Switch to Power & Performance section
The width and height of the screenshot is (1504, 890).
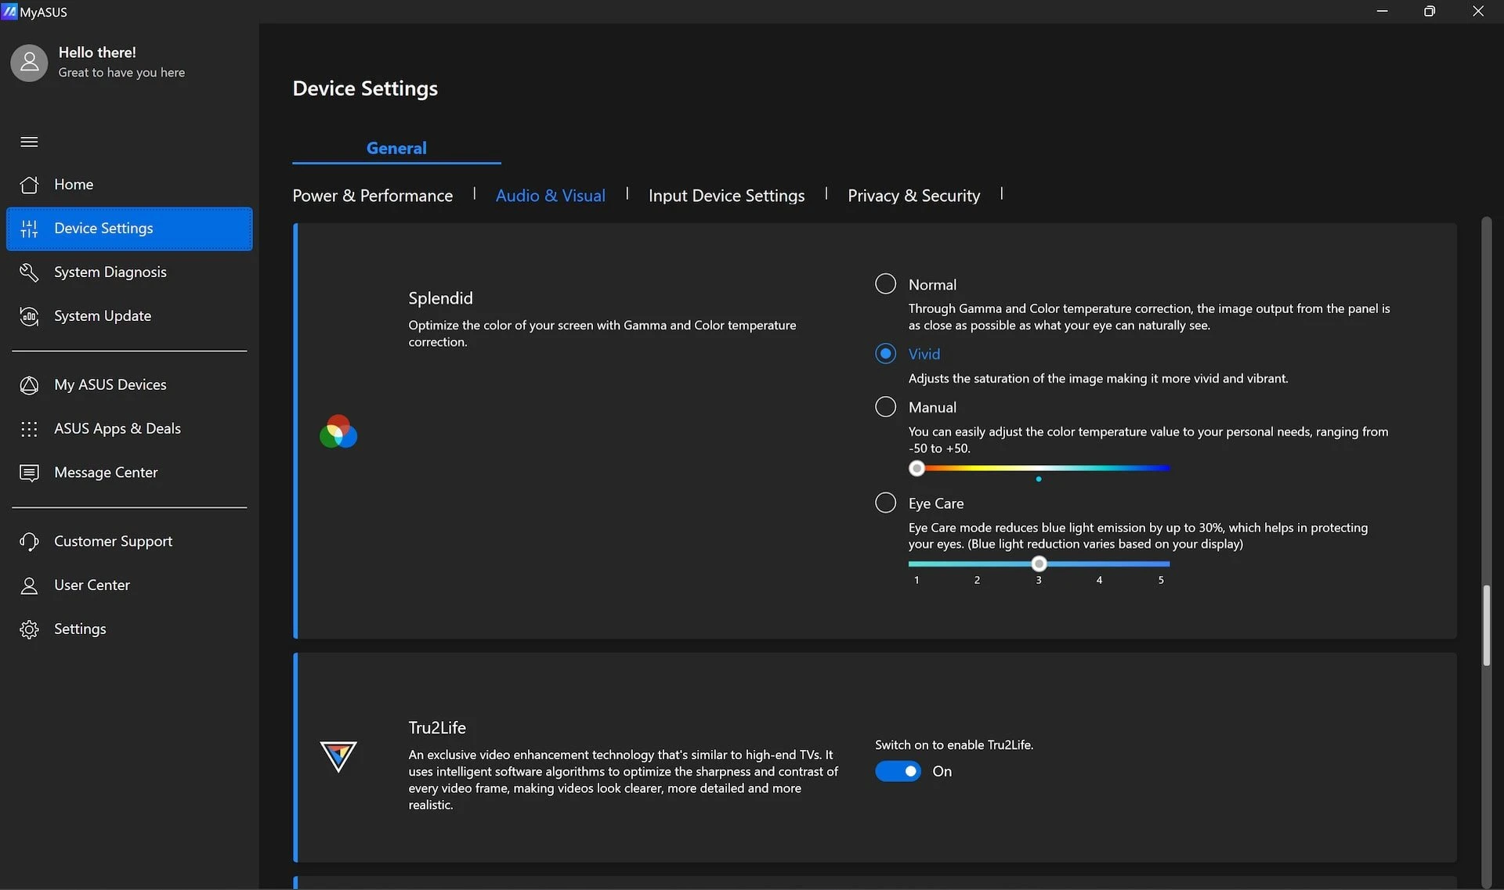pos(372,196)
